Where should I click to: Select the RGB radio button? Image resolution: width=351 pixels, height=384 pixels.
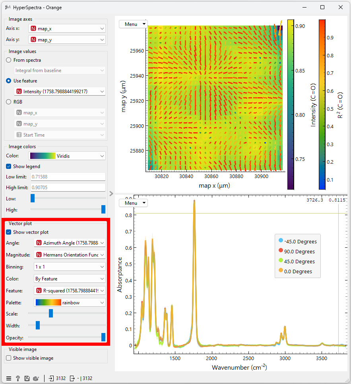[x=9, y=102]
